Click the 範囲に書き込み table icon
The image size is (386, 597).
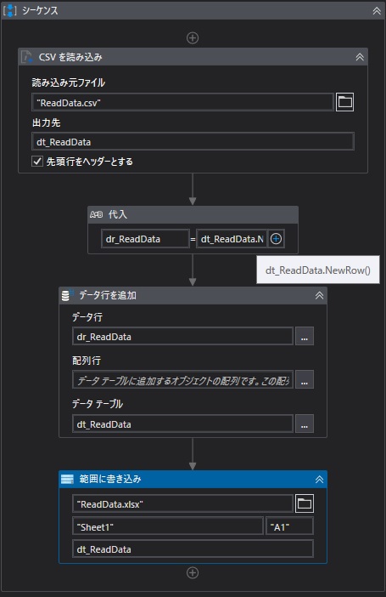coord(67,479)
